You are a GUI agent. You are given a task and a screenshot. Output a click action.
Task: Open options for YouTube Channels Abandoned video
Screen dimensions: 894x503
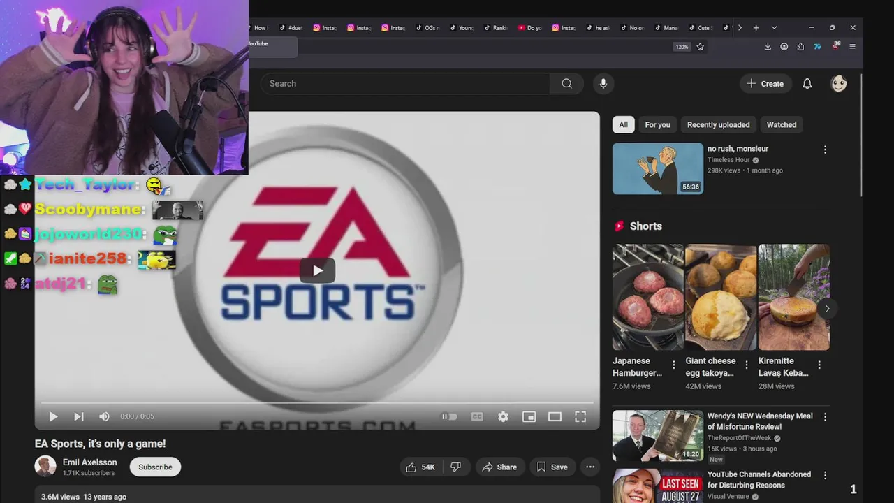(825, 475)
